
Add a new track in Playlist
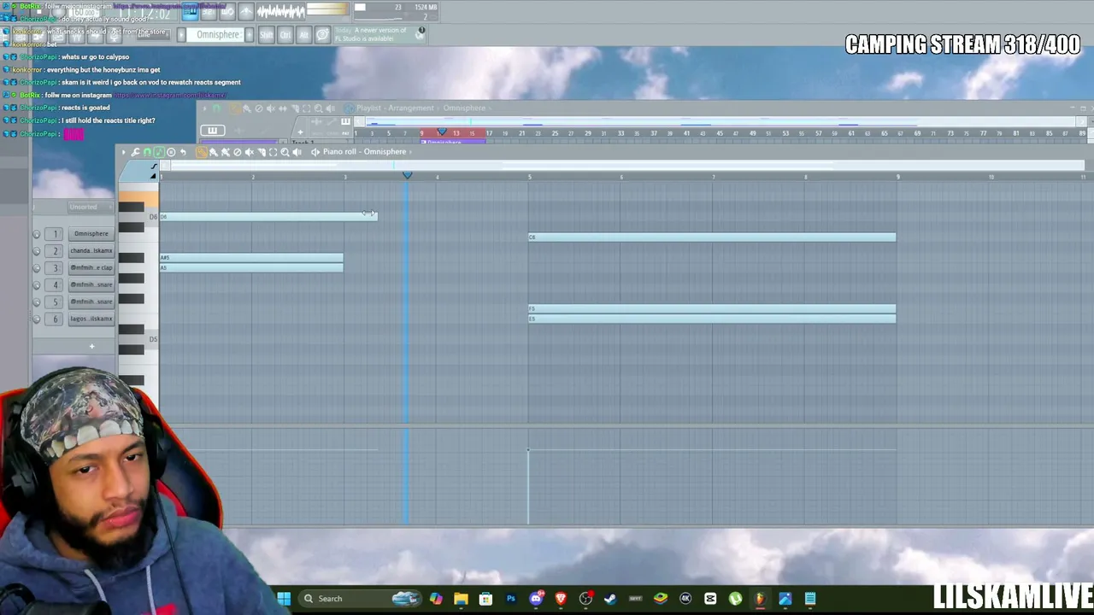click(x=300, y=132)
